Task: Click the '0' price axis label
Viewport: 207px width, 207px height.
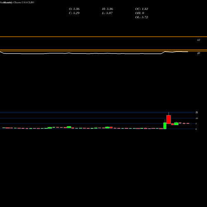Action: pos(196,129)
